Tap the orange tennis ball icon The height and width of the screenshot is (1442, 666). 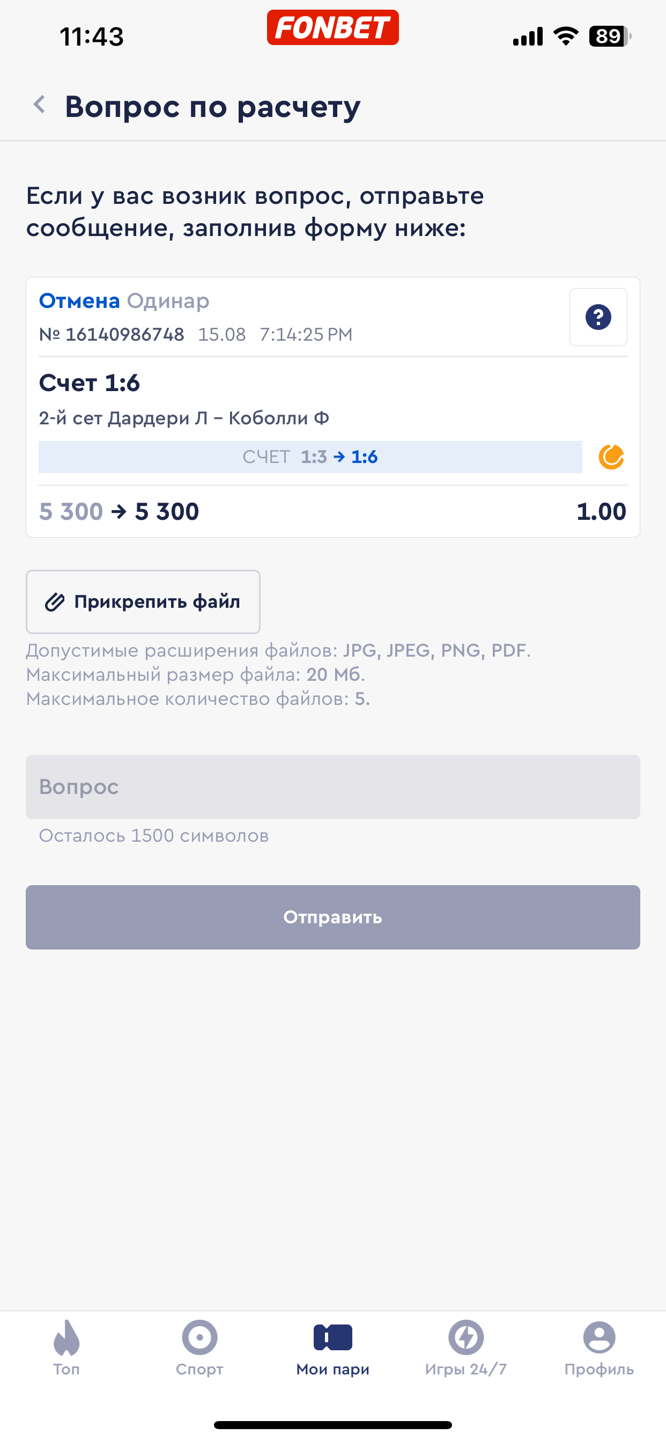pyautogui.click(x=611, y=457)
